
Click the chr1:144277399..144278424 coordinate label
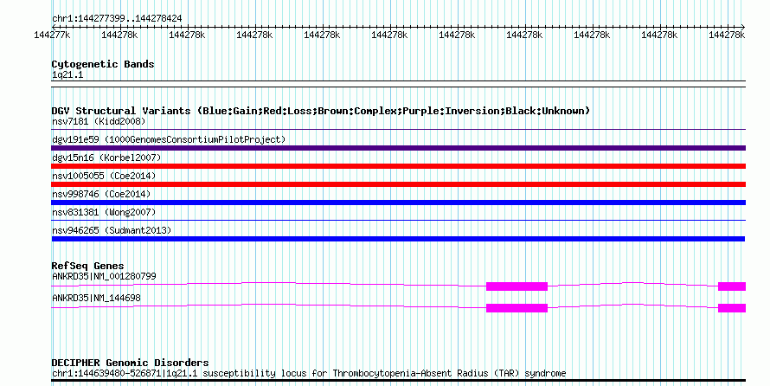[x=117, y=19]
